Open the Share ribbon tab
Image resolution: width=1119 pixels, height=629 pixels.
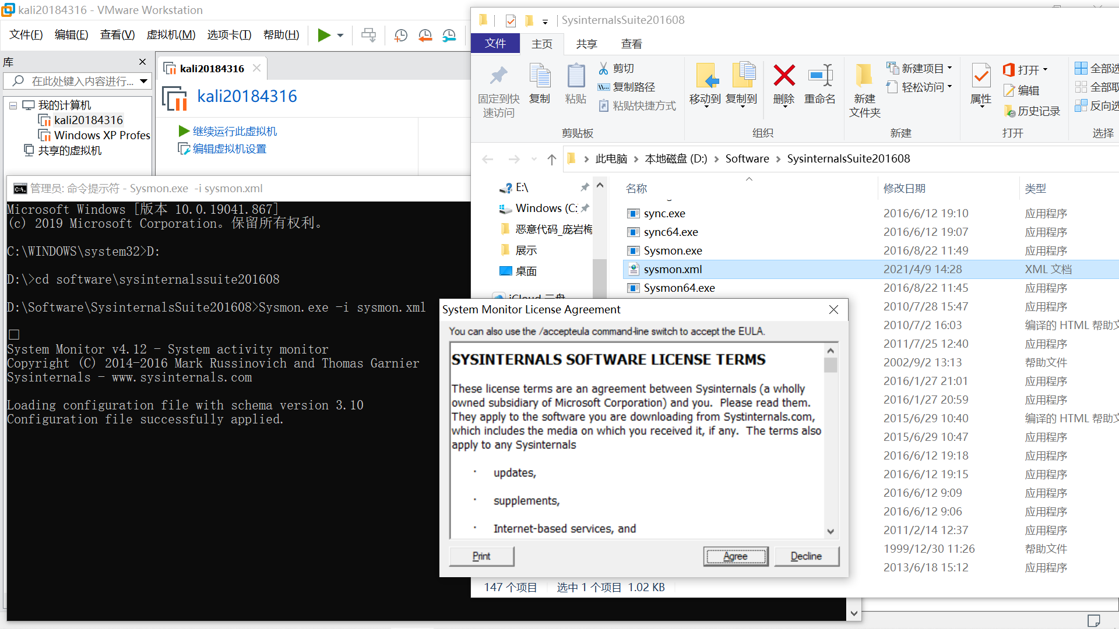[586, 44]
